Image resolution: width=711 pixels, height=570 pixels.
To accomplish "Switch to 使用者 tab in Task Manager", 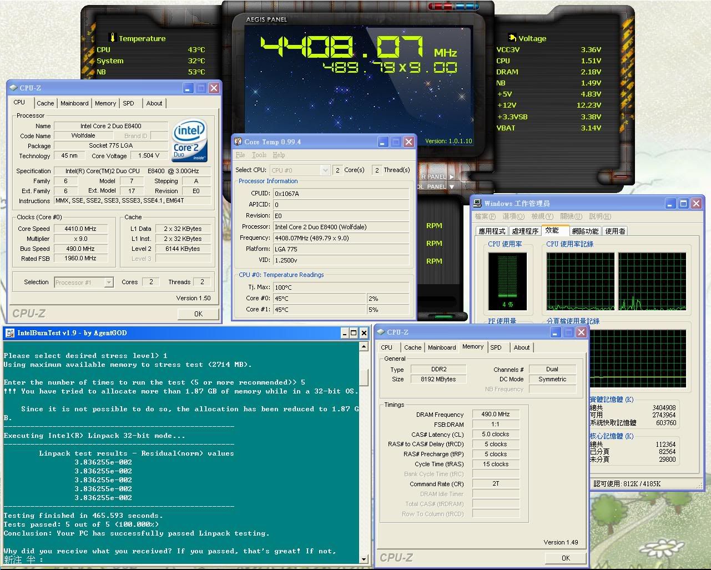I will pos(615,231).
